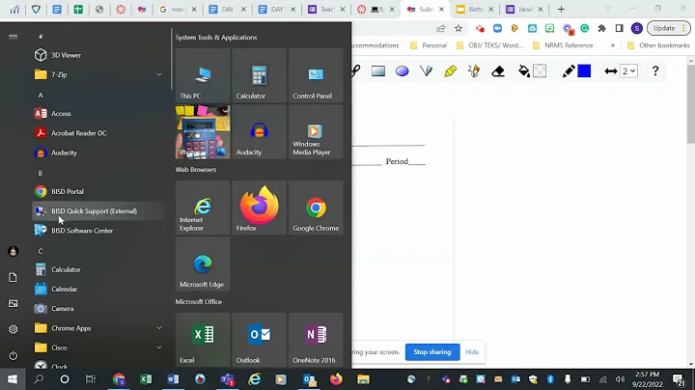The image size is (695, 390).
Task: Open the Start menu user account picture
Action: click(x=13, y=251)
